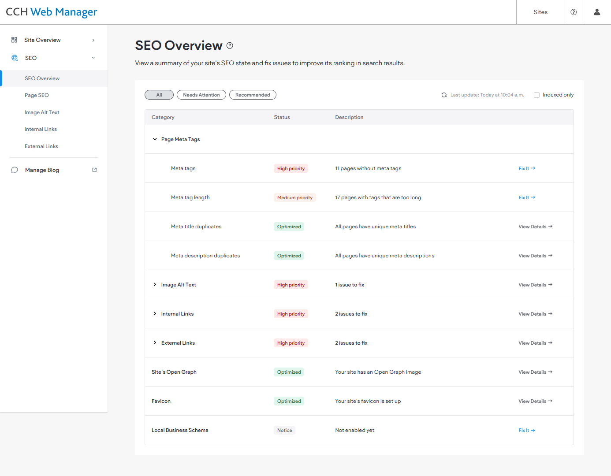Expand the Image Alt Text row
Screen dimensions: 611x476
(155, 285)
